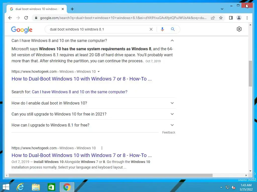
Task: Click scrollbar down arrow
Action: pyautogui.click(x=250, y=171)
